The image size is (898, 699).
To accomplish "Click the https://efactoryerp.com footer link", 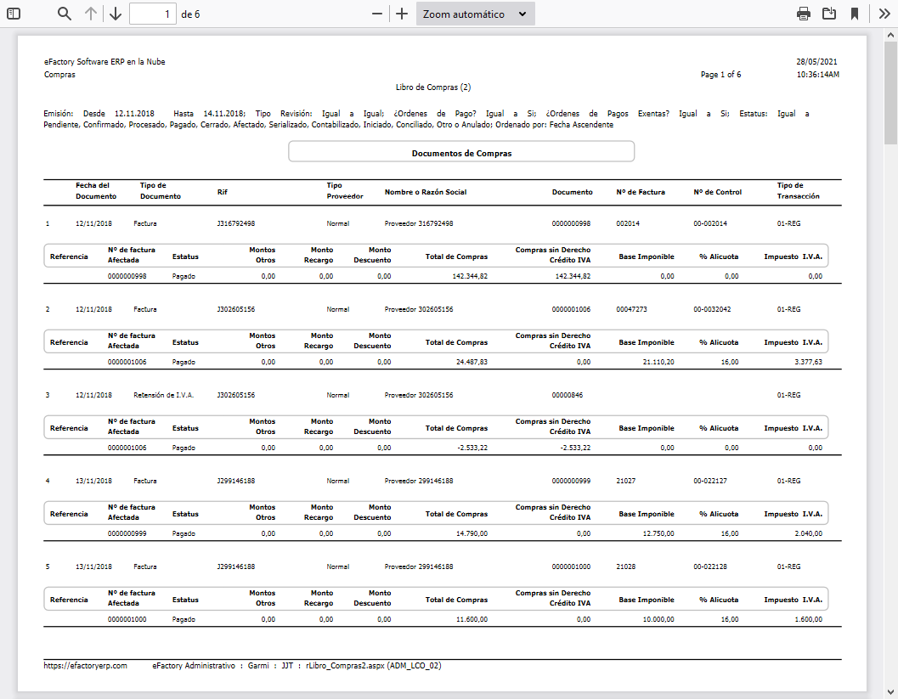I will coord(85,666).
